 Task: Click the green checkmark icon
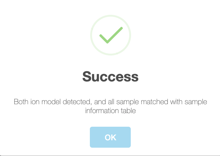(111, 35)
